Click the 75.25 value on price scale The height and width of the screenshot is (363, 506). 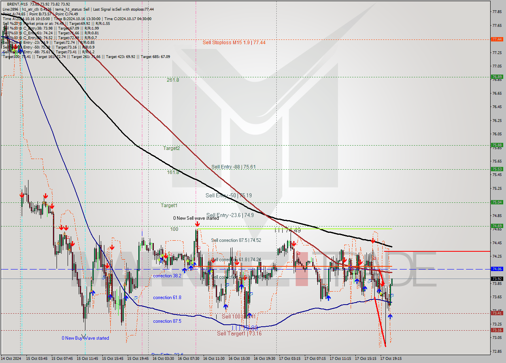[497, 188]
